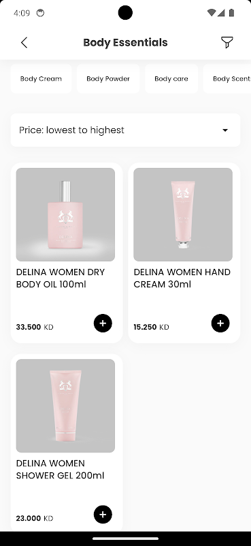This screenshot has width=251, height=546.
Task: Open the Shower Gel 200ml product image
Action: (x=65, y=405)
